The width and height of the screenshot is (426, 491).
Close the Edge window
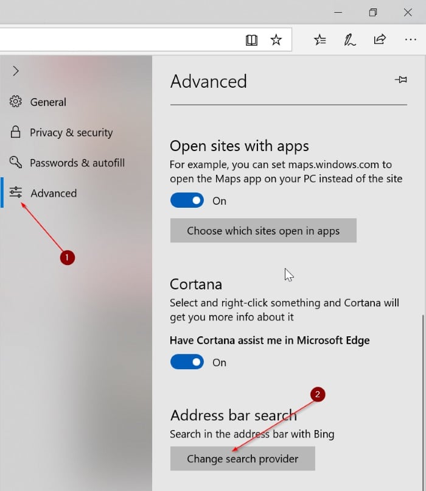(x=408, y=13)
